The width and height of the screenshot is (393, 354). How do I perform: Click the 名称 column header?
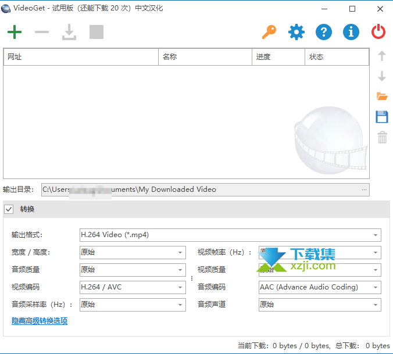pyautogui.click(x=205, y=57)
